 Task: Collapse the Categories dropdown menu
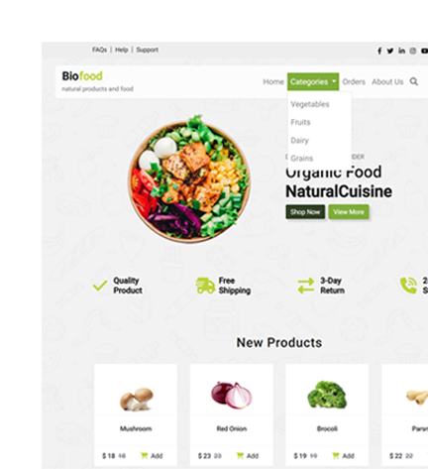tap(313, 81)
